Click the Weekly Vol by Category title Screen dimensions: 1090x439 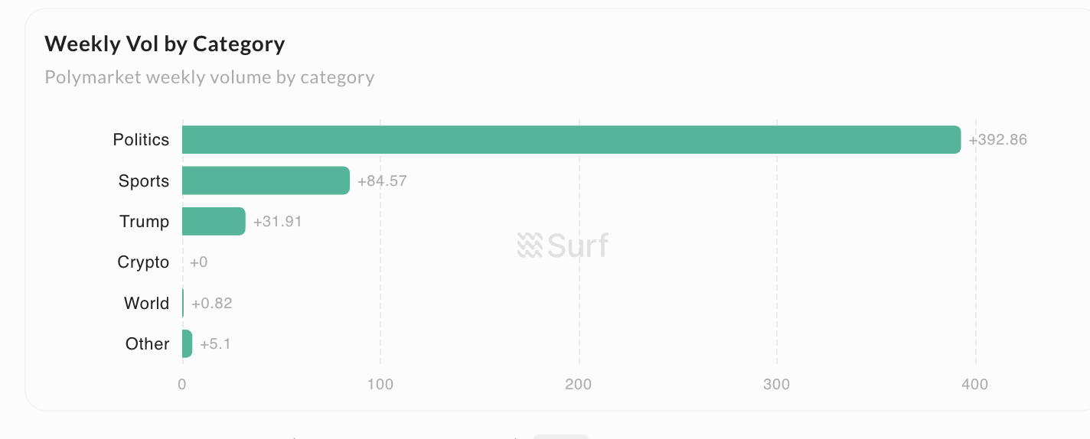point(165,44)
